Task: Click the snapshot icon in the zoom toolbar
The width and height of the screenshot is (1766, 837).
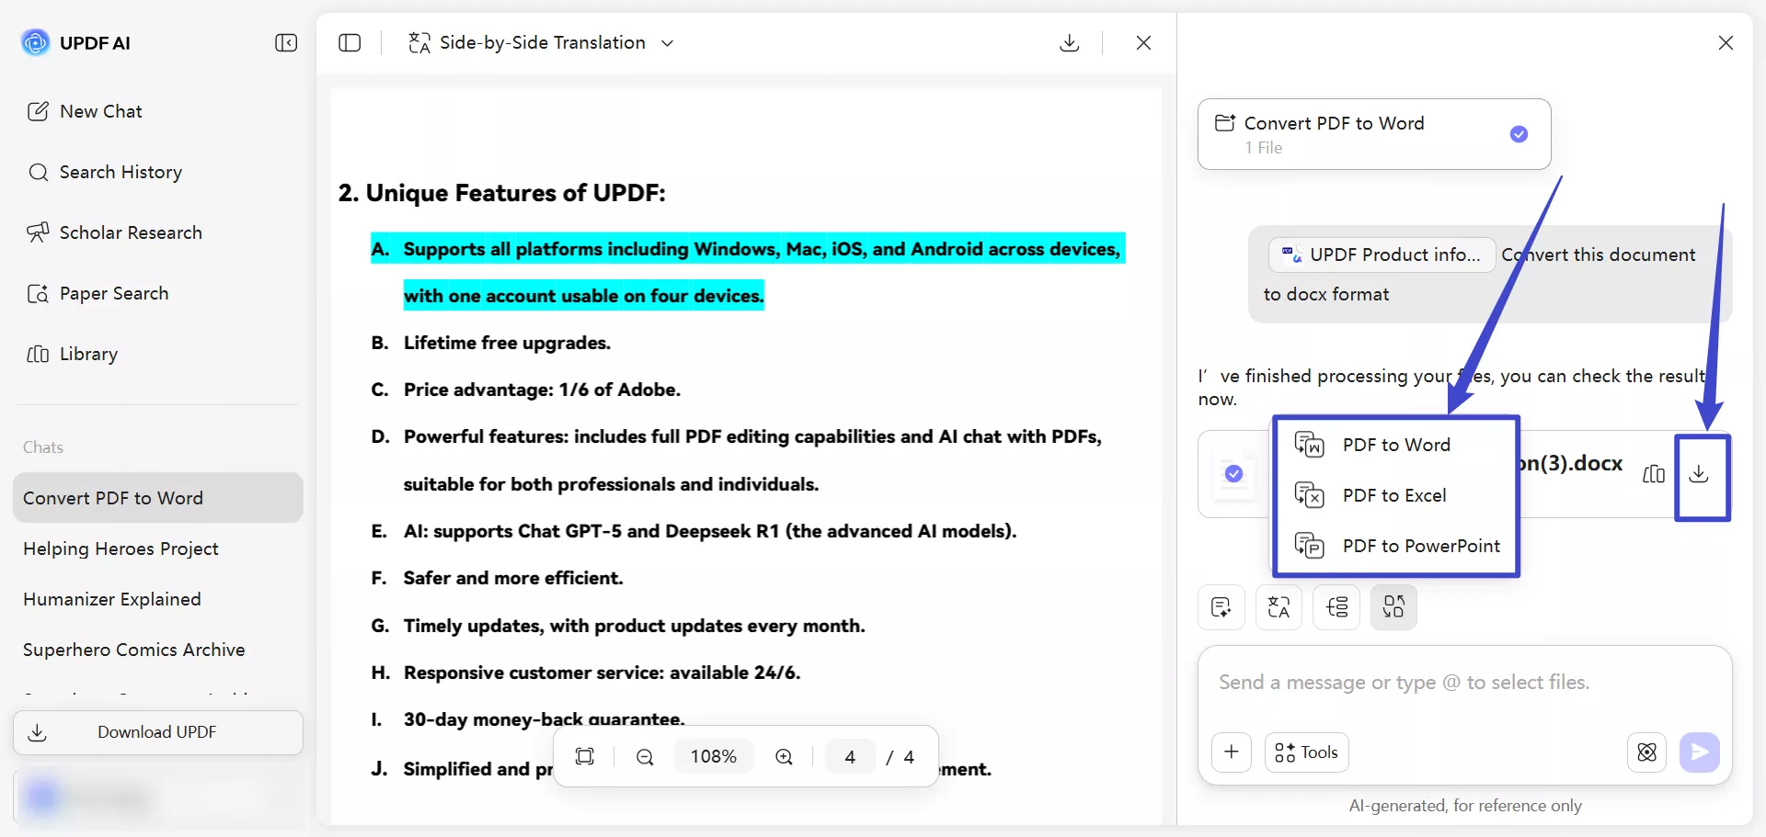Action: point(586,756)
